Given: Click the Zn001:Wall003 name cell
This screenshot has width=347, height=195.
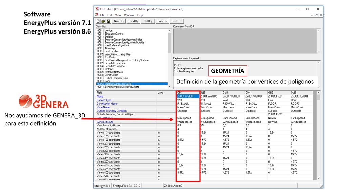Looking at the screenshot, I should (x=233, y=96).
